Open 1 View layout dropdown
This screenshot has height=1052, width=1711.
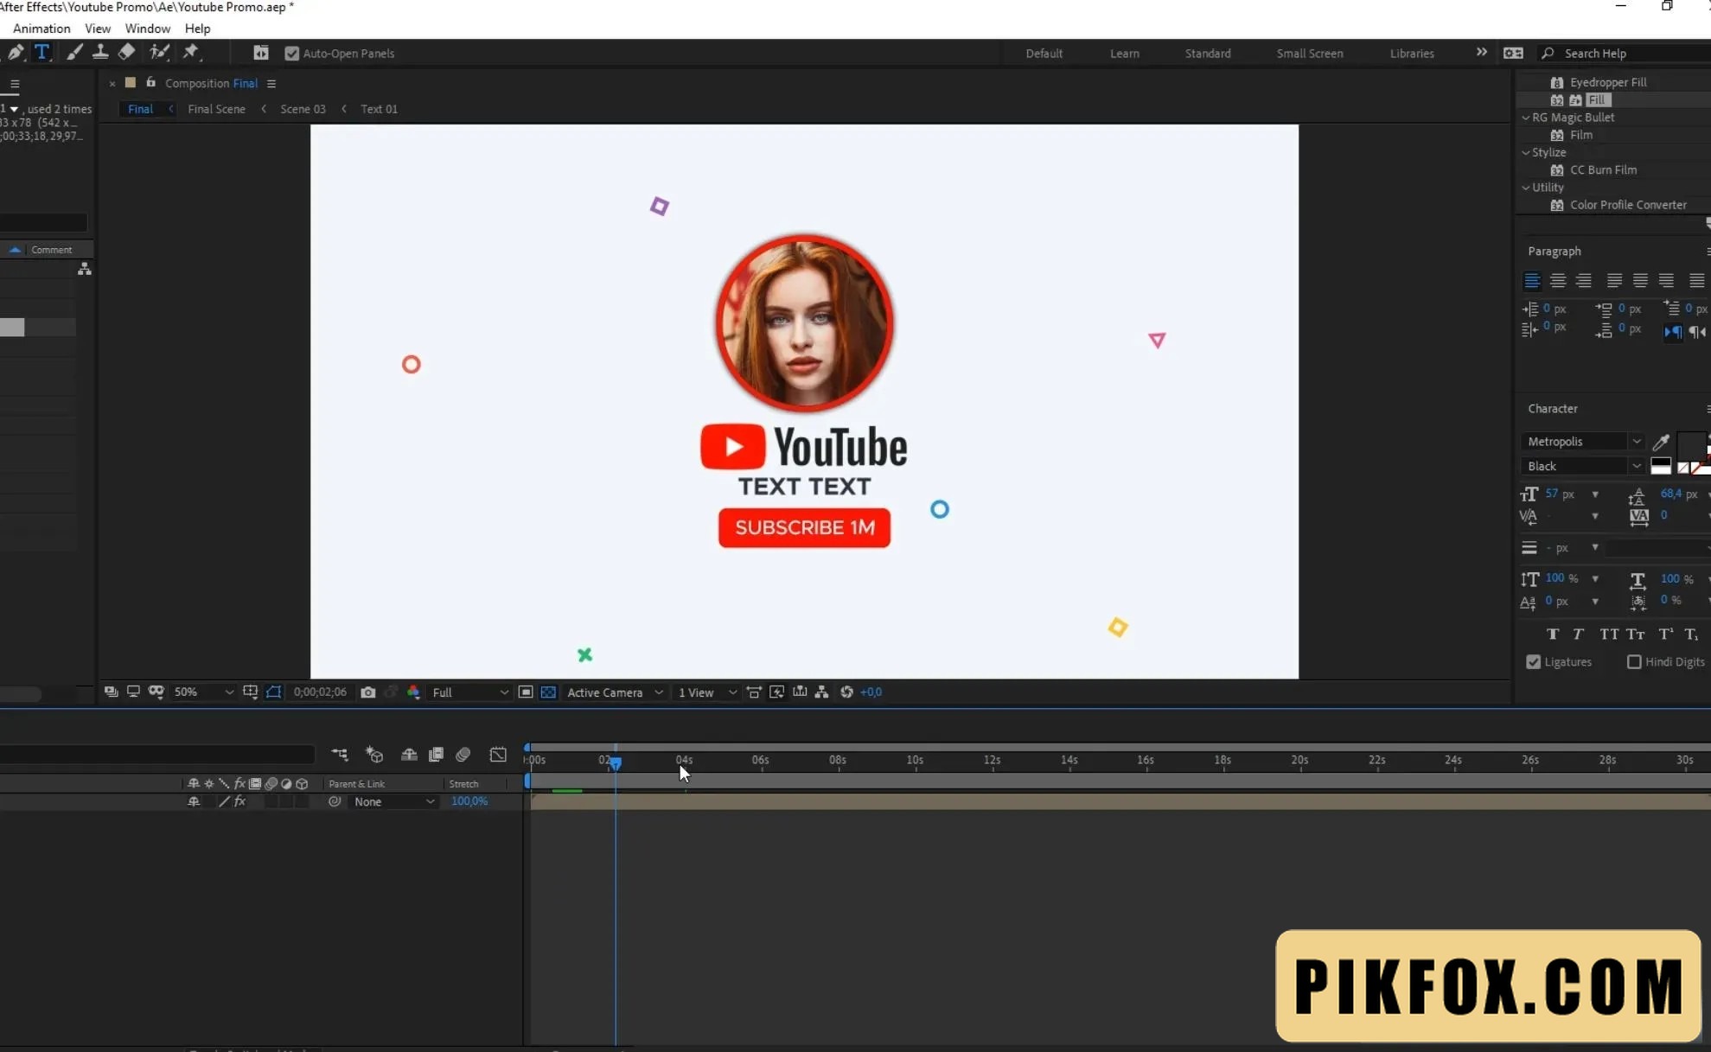pos(706,692)
